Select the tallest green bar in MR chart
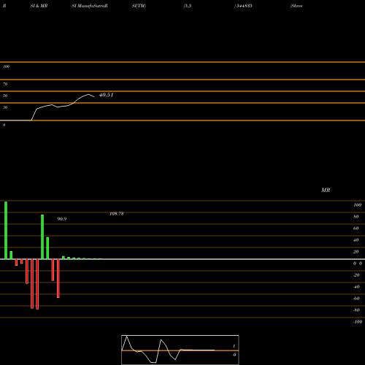 6,230
